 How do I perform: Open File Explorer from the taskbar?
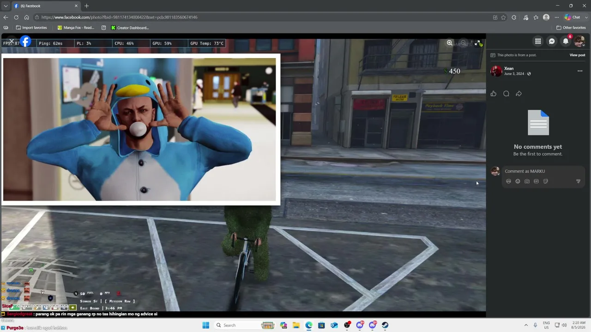pyautogui.click(x=296, y=325)
